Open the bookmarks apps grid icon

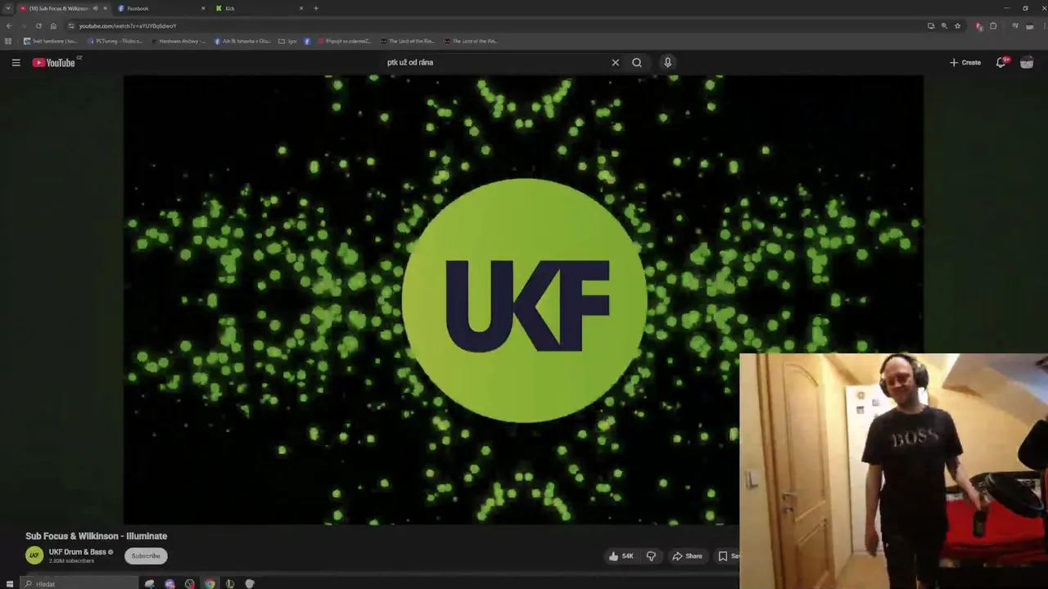[x=8, y=41]
